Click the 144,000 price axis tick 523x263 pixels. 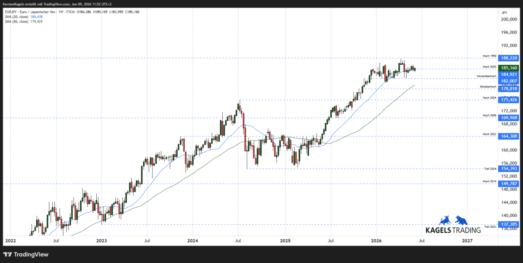(509, 202)
